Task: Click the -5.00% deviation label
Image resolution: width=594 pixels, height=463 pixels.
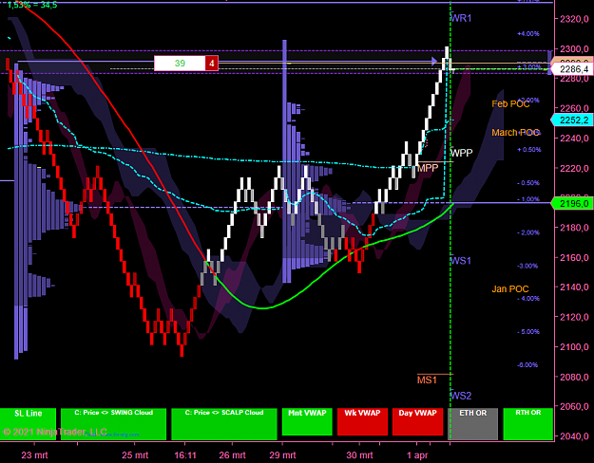Action: coord(528,332)
